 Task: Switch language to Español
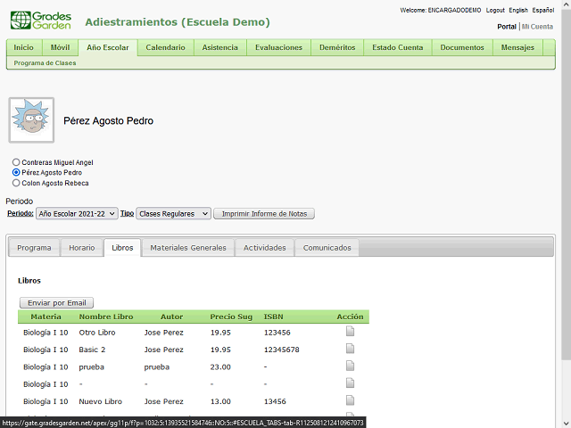click(543, 10)
